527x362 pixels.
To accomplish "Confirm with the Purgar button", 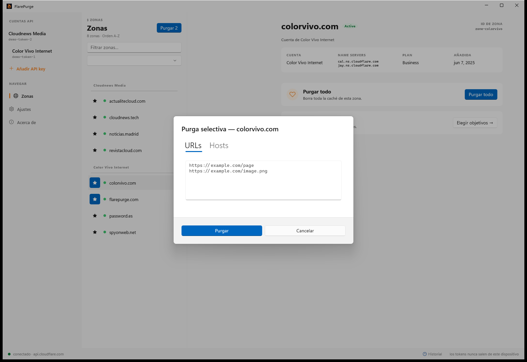I will tap(222, 231).
